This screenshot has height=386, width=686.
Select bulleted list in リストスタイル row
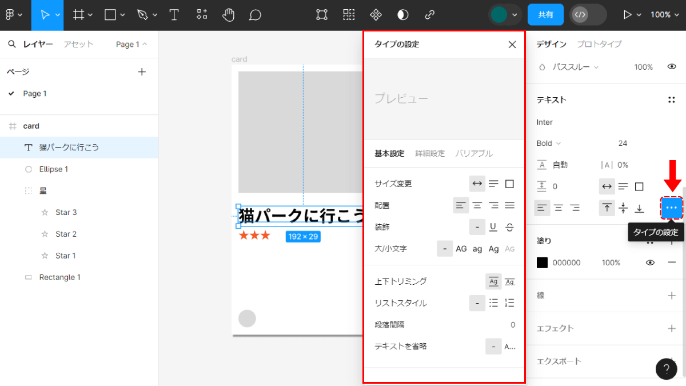[493, 303]
